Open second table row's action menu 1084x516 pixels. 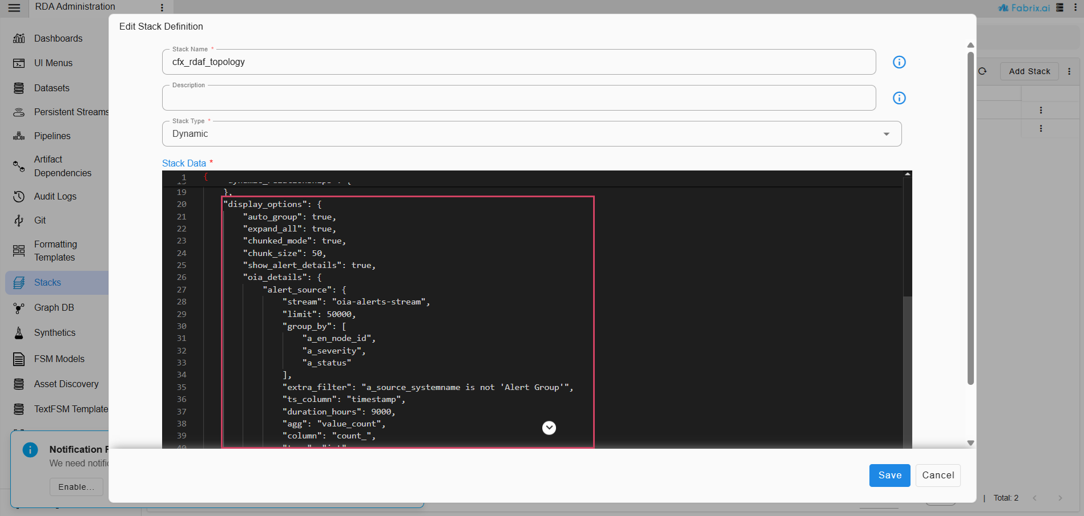[1041, 128]
